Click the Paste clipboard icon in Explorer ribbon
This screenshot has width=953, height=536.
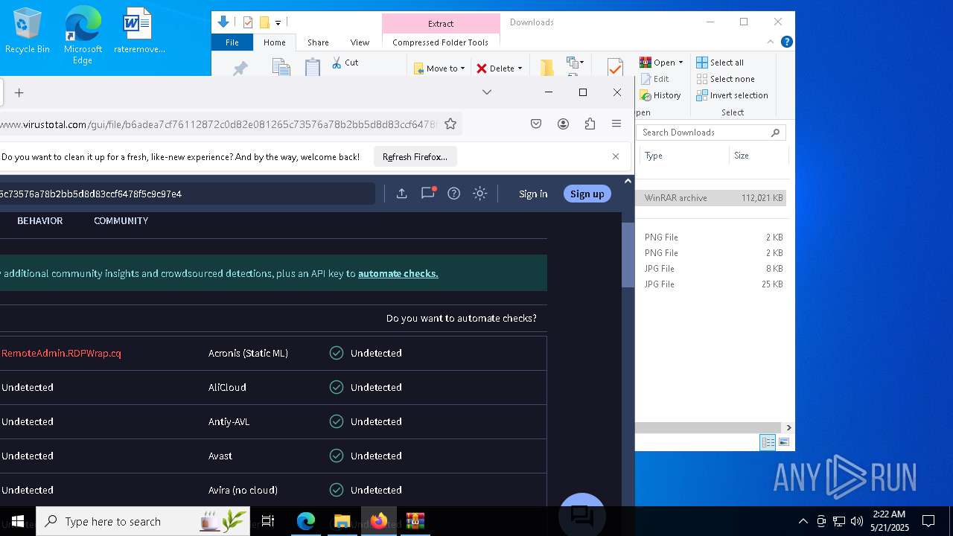tap(313, 66)
